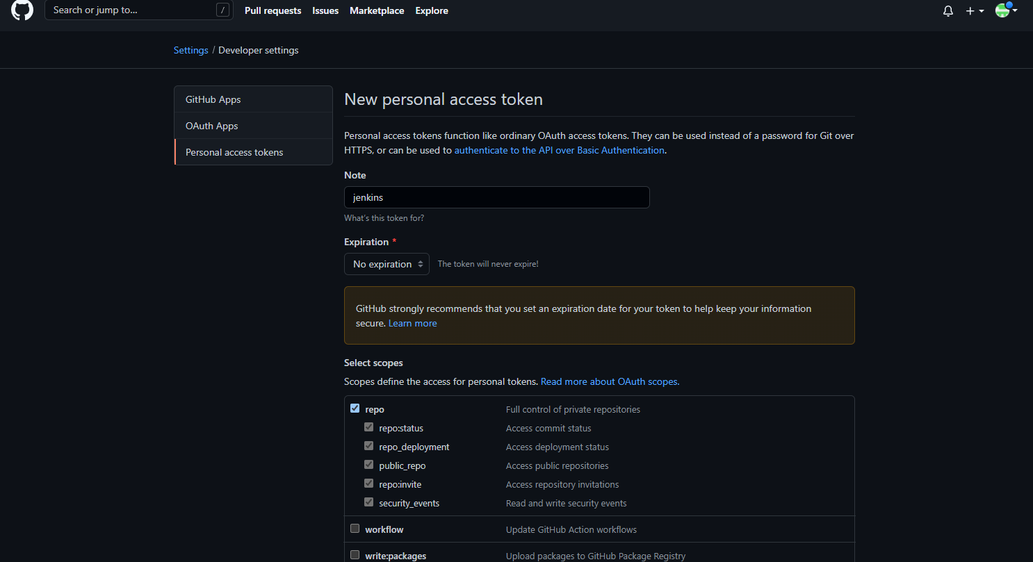Enable the workflow scope checkbox
The width and height of the screenshot is (1033, 562).
(x=355, y=529)
